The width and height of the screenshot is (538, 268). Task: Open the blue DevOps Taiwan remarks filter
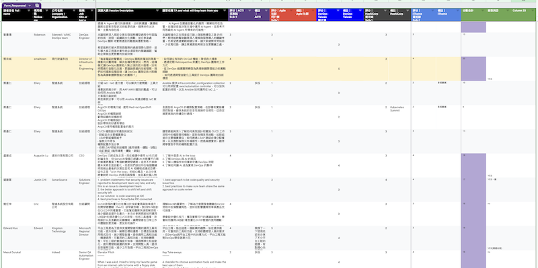tap(360, 11)
